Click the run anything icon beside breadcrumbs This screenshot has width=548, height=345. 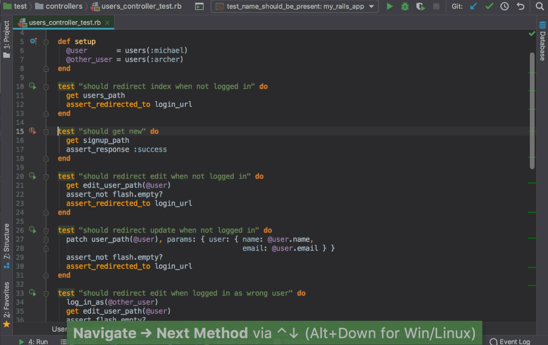(x=199, y=6)
